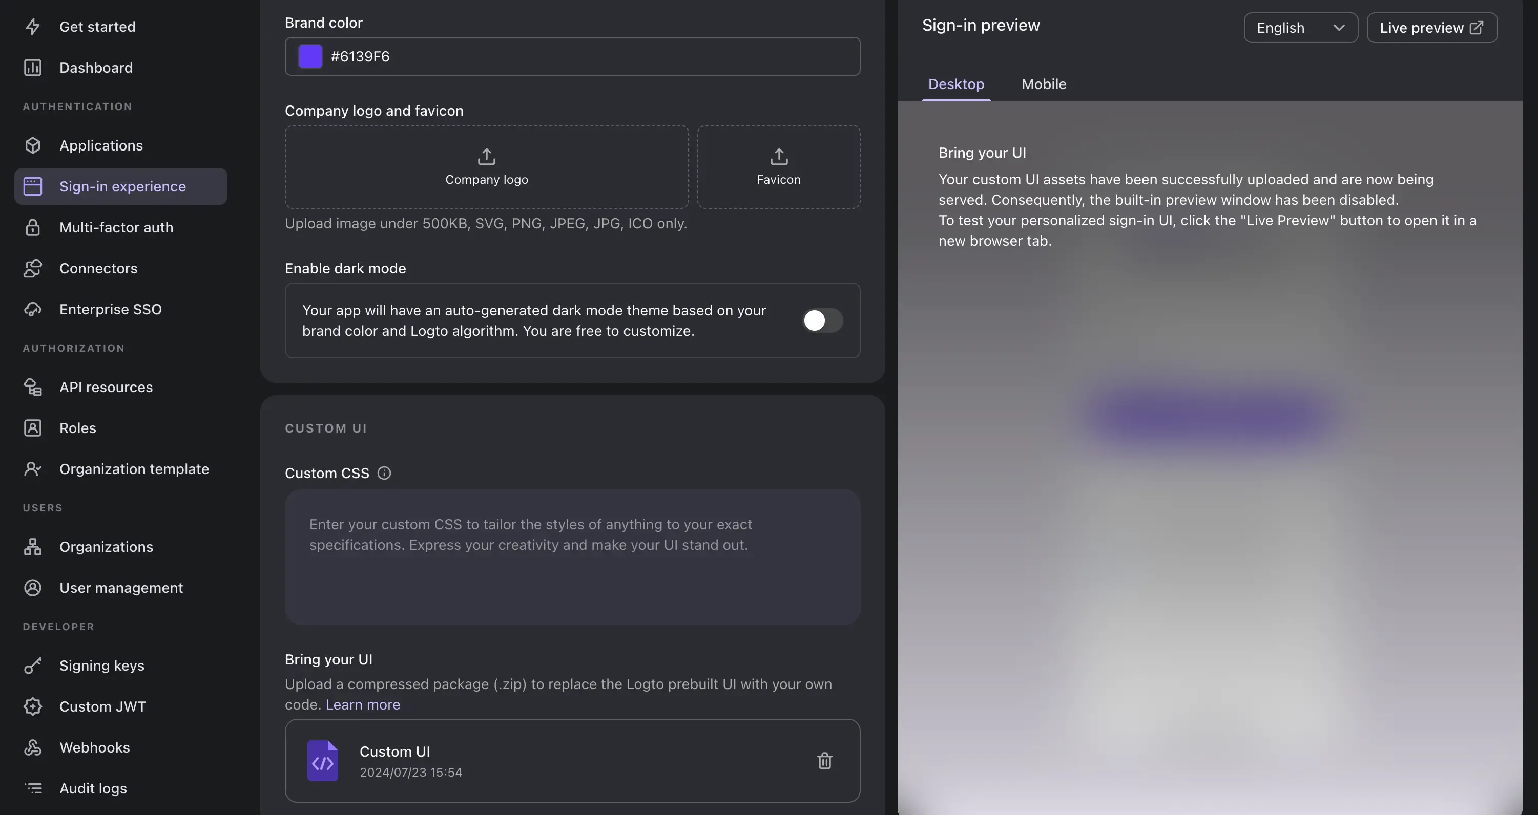
Task: Click the Learn more link
Action: (x=363, y=703)
